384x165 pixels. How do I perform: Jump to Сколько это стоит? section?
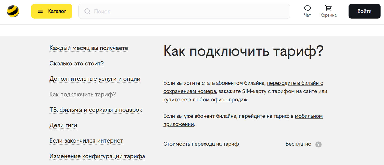77,64
